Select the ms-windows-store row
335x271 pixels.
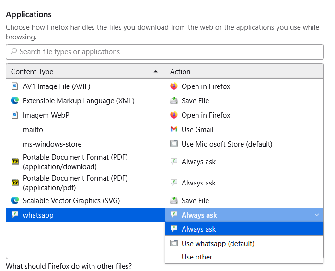165,144
